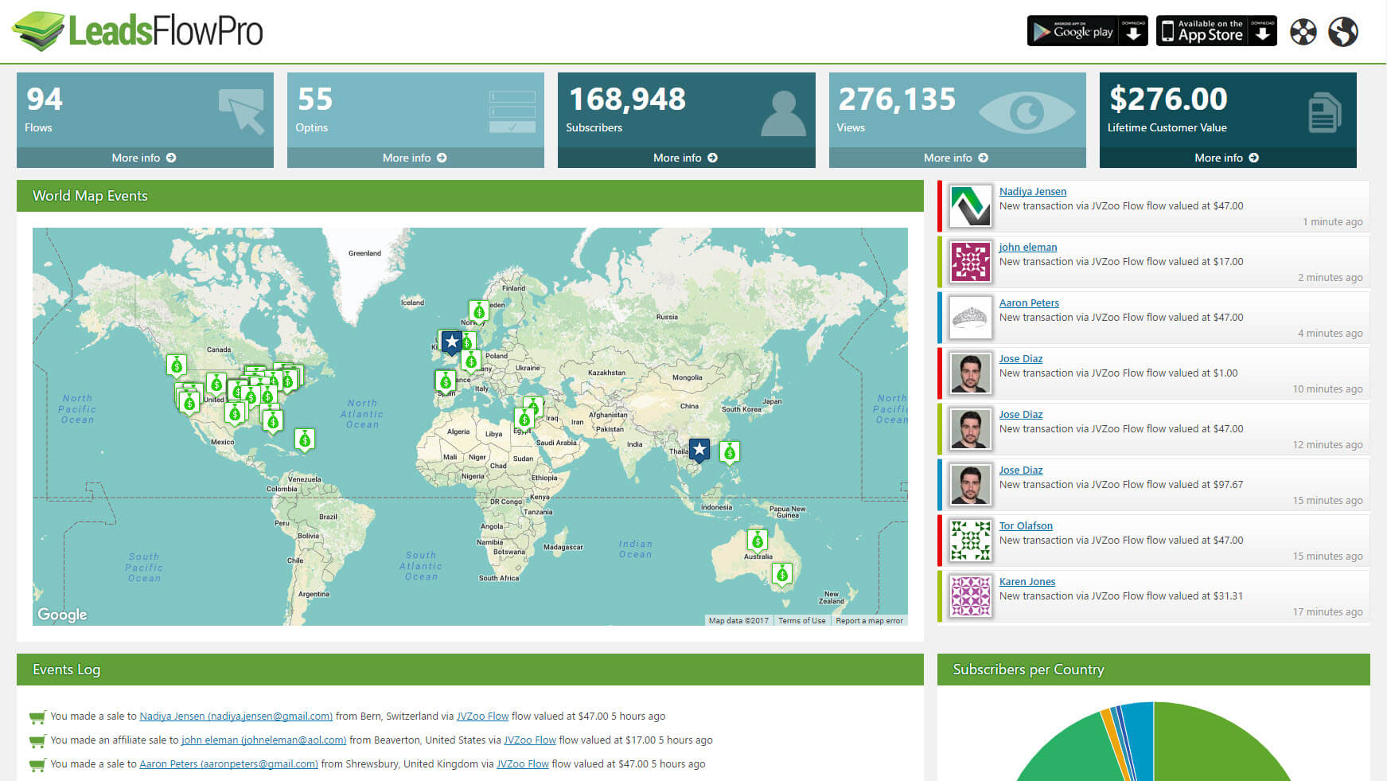Viewport: 1387px width, 781px height.
Task: Open Aaron Peters' profile link in feed
Action: point(1029,303)
